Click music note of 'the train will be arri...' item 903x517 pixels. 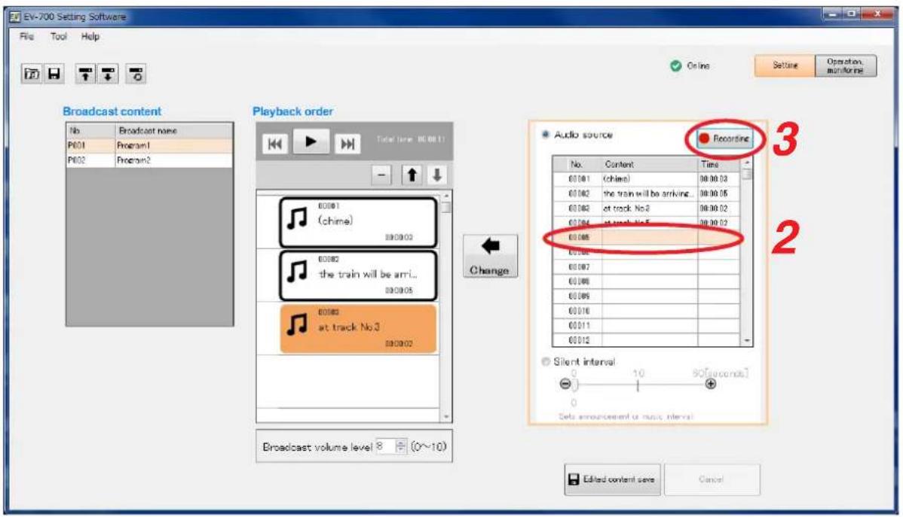coord(297,272)
